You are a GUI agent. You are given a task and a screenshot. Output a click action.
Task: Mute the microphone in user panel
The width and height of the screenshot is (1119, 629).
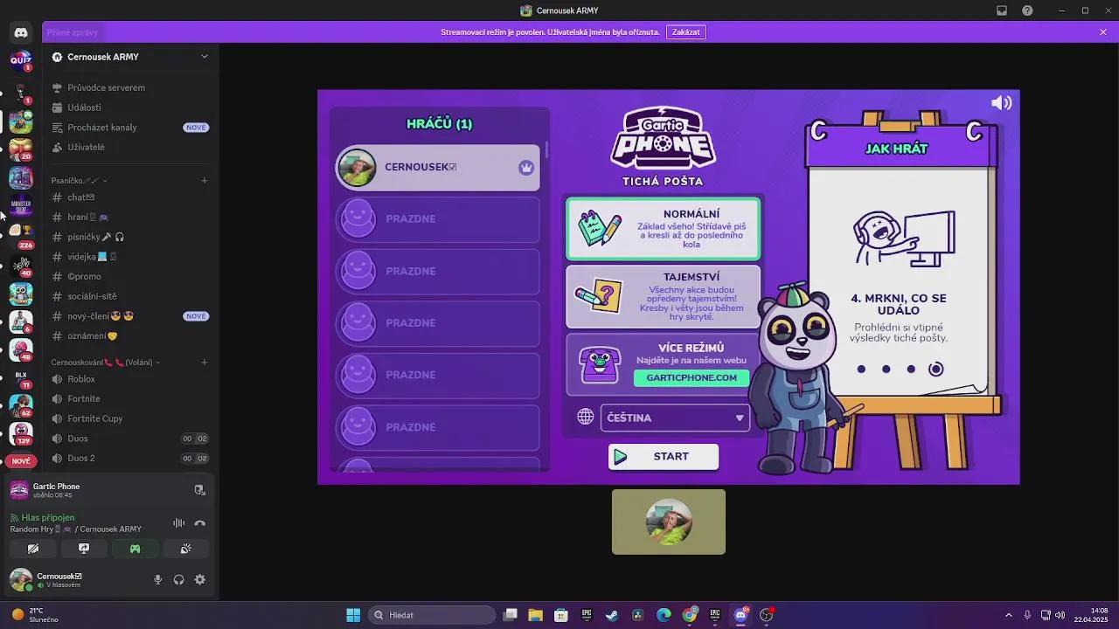click(158, 579)
